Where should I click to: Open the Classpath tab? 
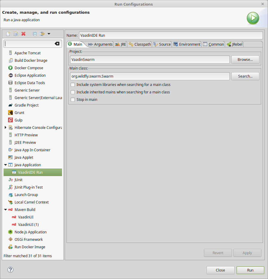[x=140, y=44]
